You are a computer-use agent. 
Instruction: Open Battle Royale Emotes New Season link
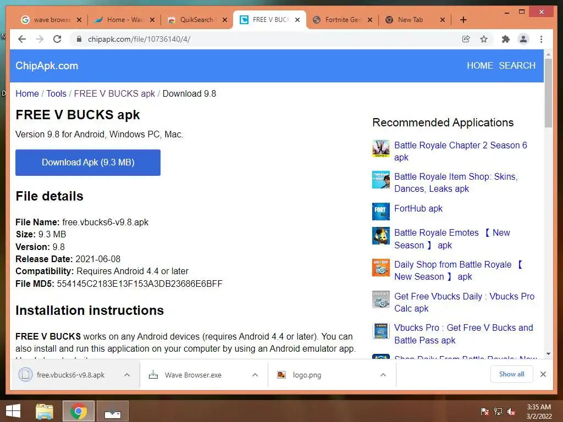(452, 239)
